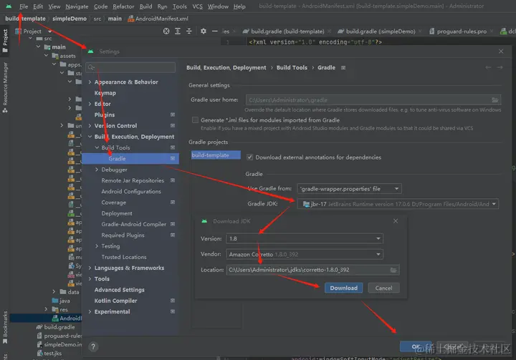Select build-template in Gradle projects list
The width and height of the screenshot is (516, 360).
click(x=216, y=155)
